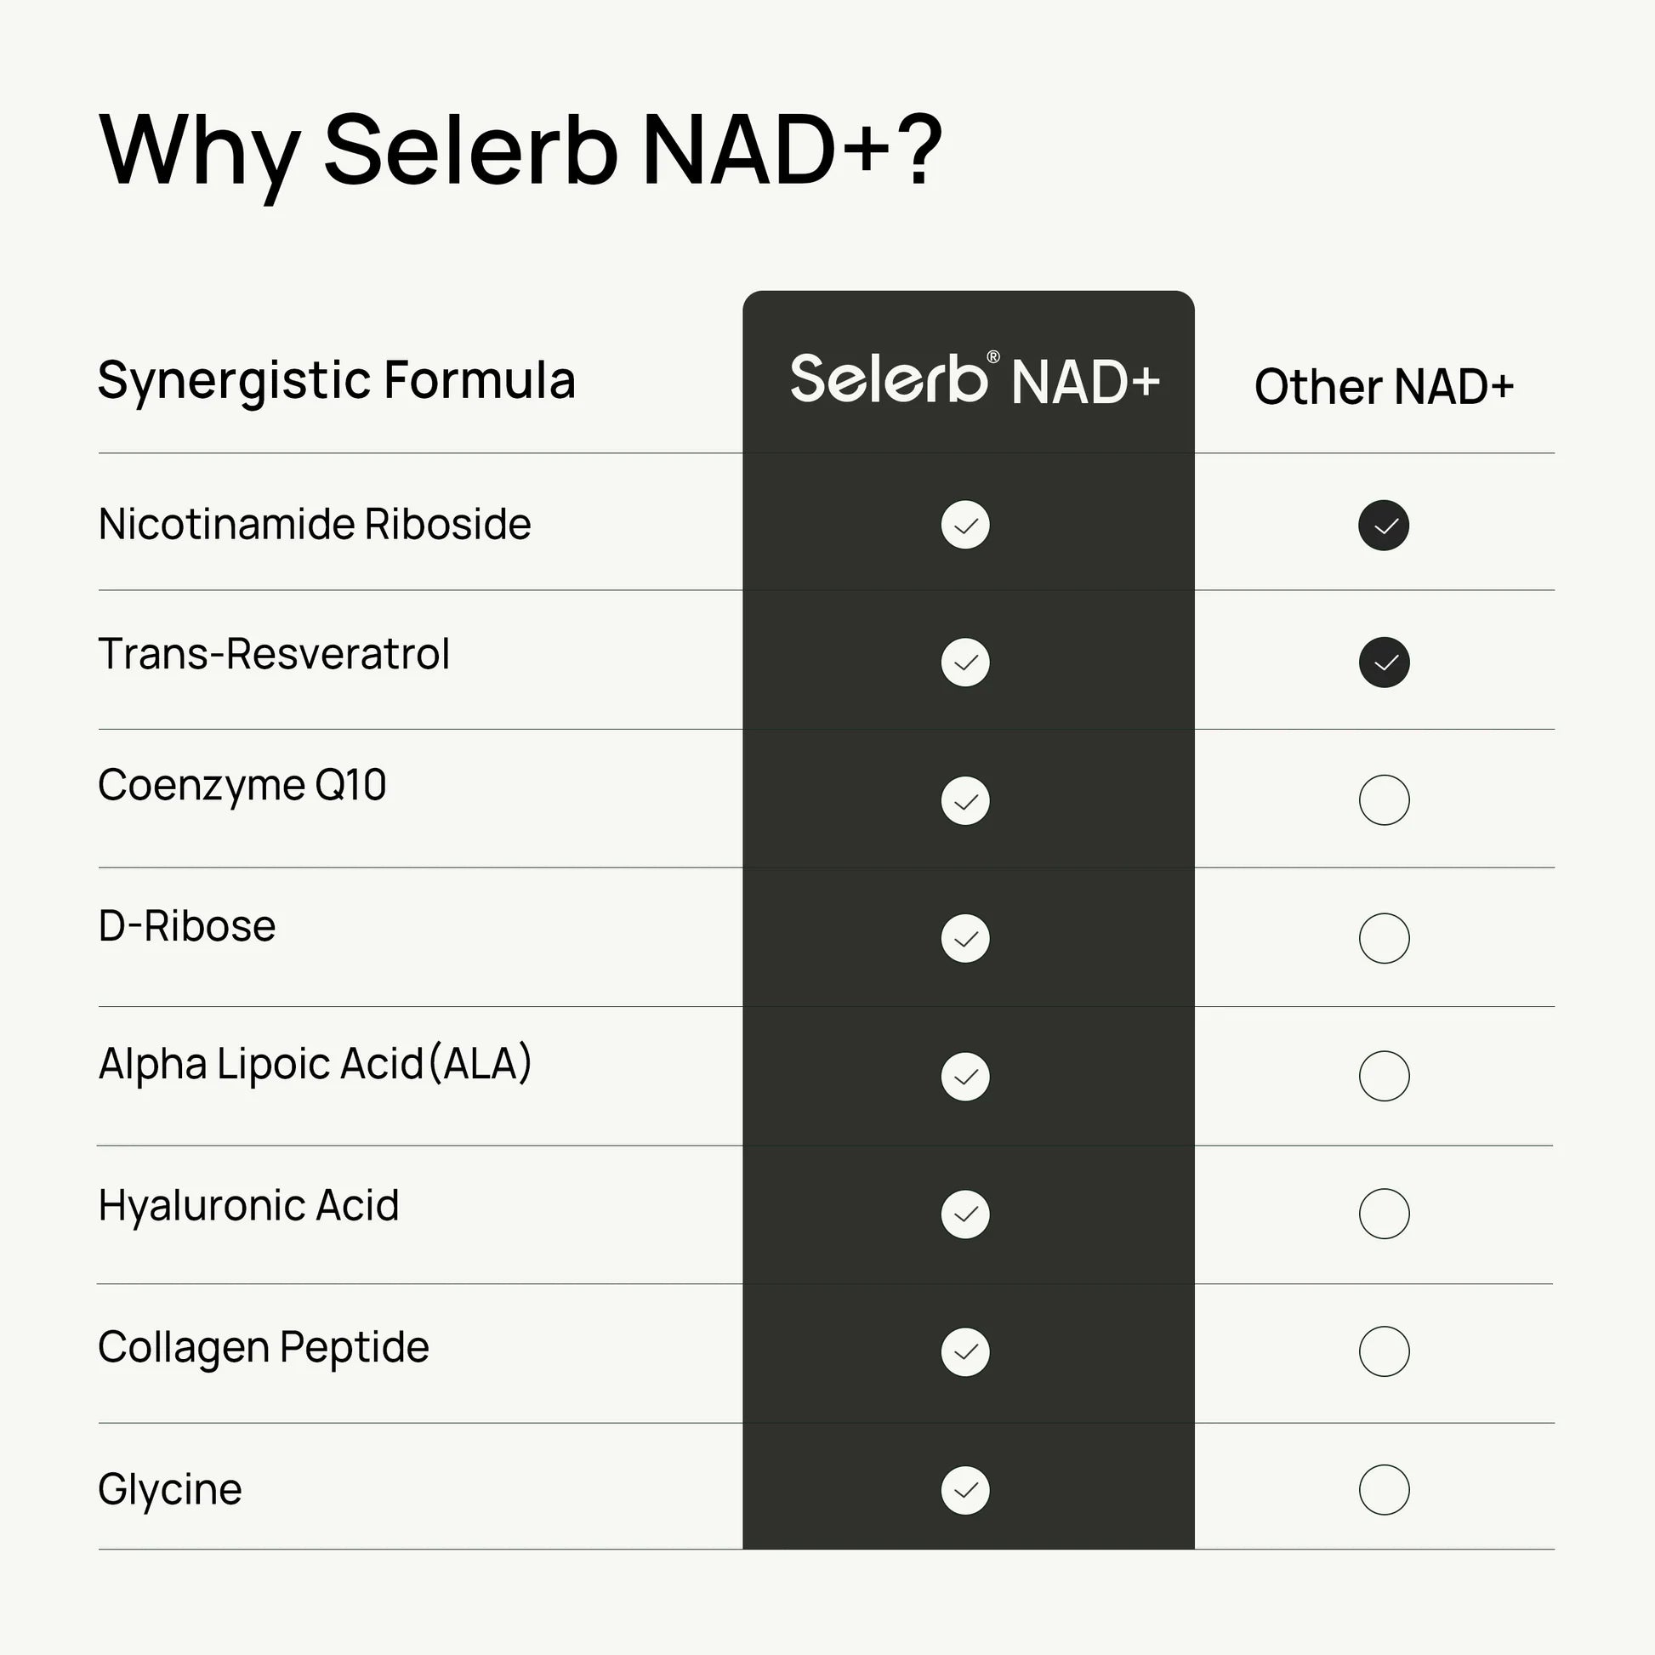Click the Selerb NAD+ column header logo
This screenshot has height=1655, width=1655.
pyautogui.click(x=974, y=379)
